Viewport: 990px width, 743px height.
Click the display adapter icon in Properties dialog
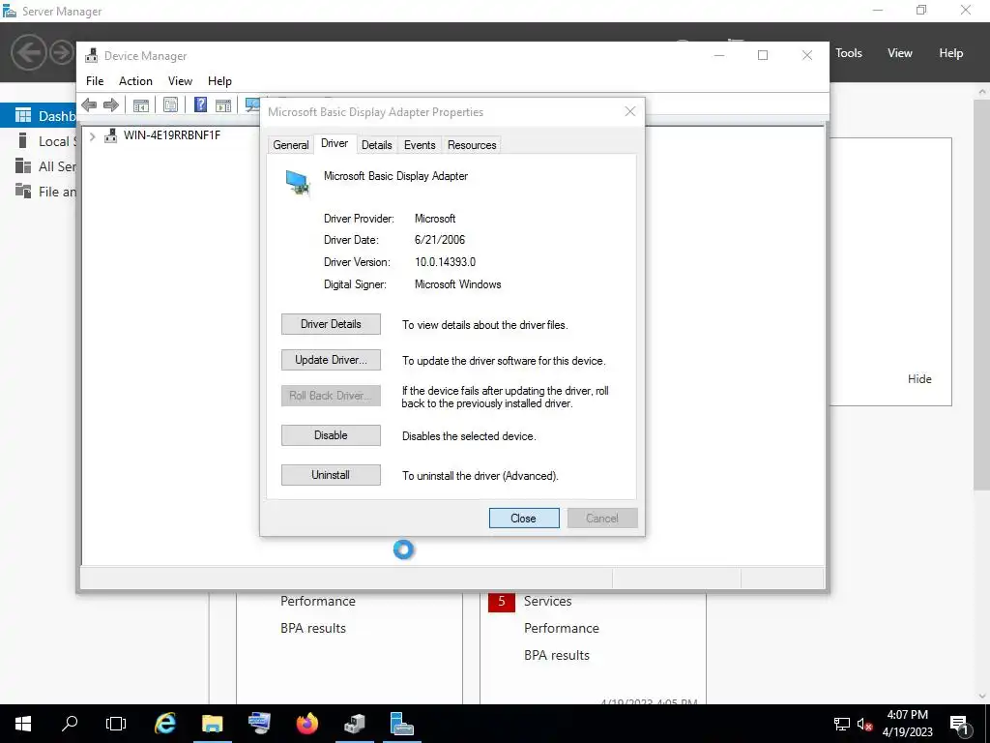tap(298, 183)
